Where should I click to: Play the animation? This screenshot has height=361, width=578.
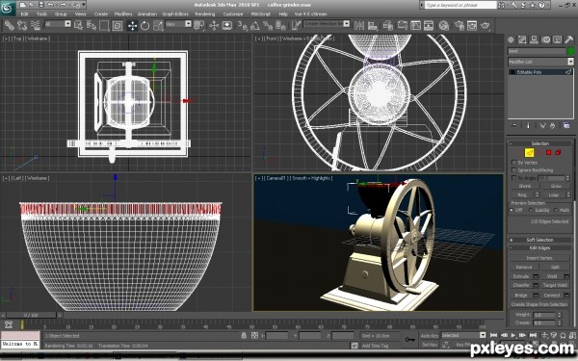pos(512,335)
